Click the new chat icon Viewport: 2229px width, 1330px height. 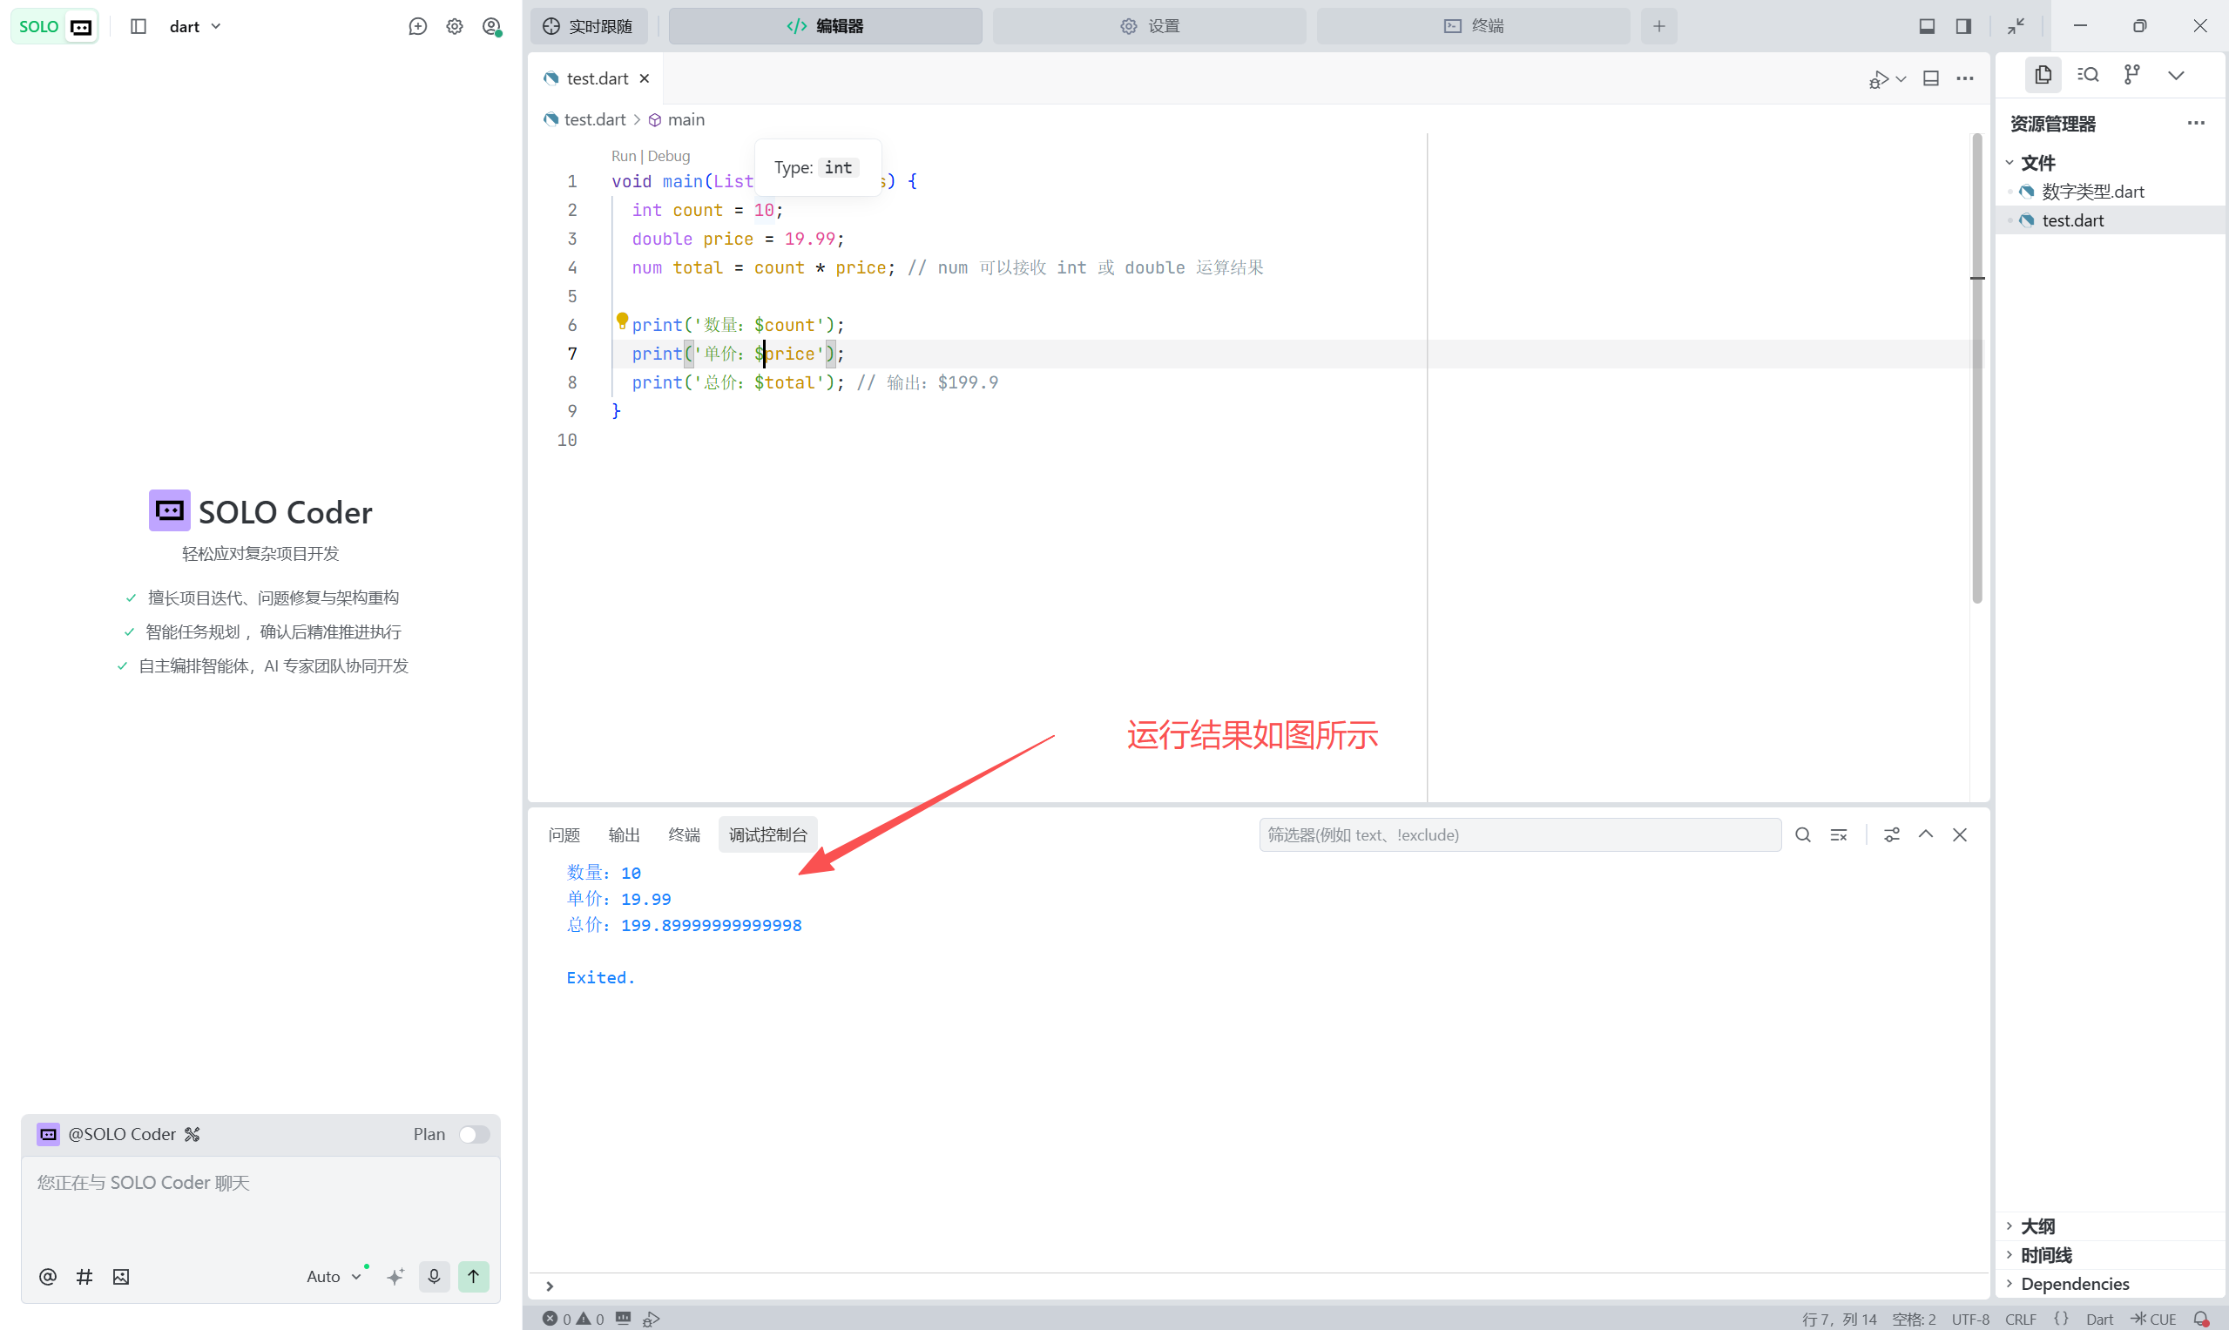[417, 26]
